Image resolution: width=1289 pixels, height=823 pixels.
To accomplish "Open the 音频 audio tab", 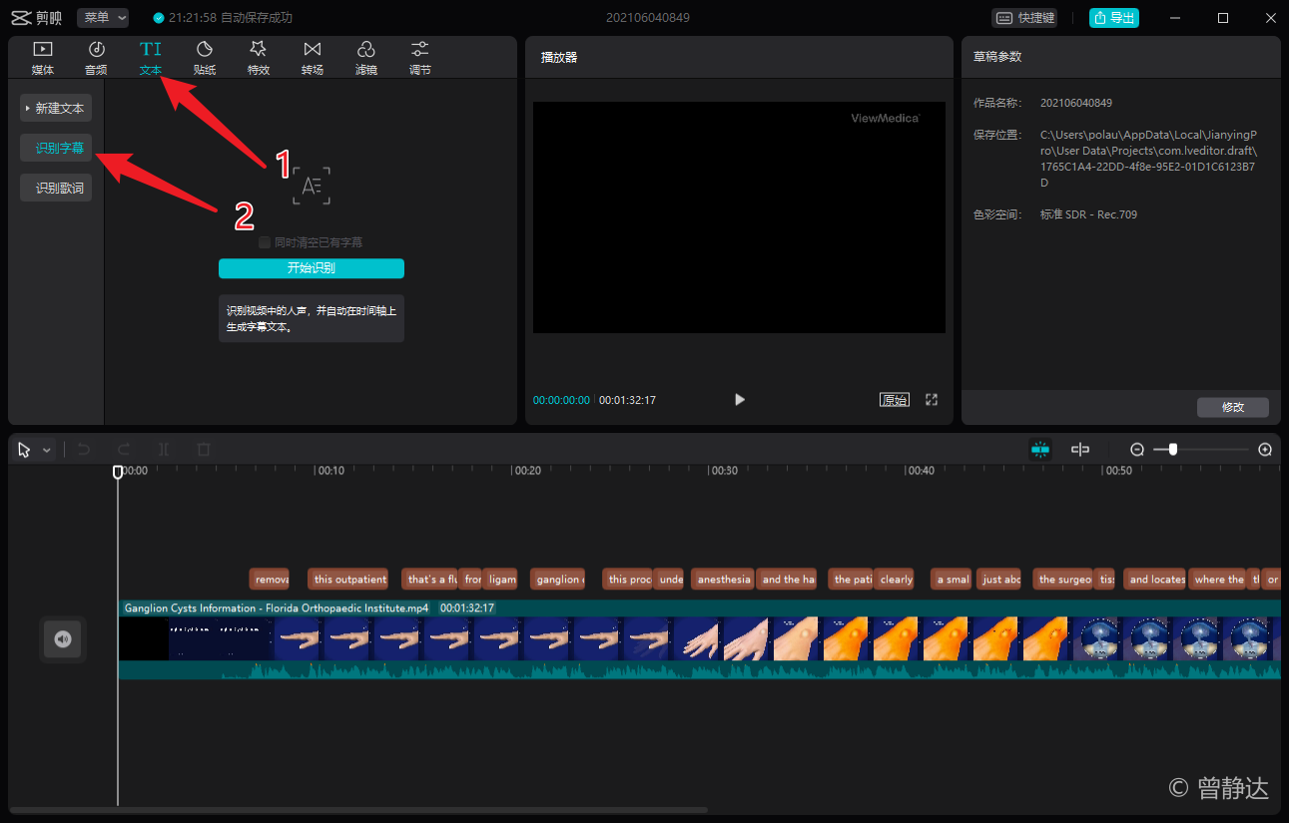I will click(96, 58).
